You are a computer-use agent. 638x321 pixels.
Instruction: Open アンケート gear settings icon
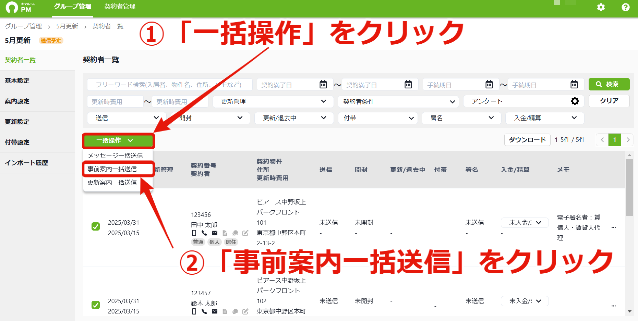(x=575, y=101)
